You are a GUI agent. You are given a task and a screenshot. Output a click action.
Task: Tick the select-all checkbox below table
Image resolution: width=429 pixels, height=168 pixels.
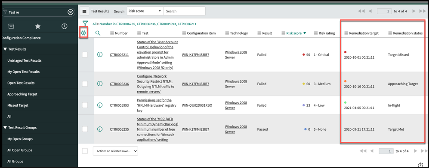click(85, 151)
